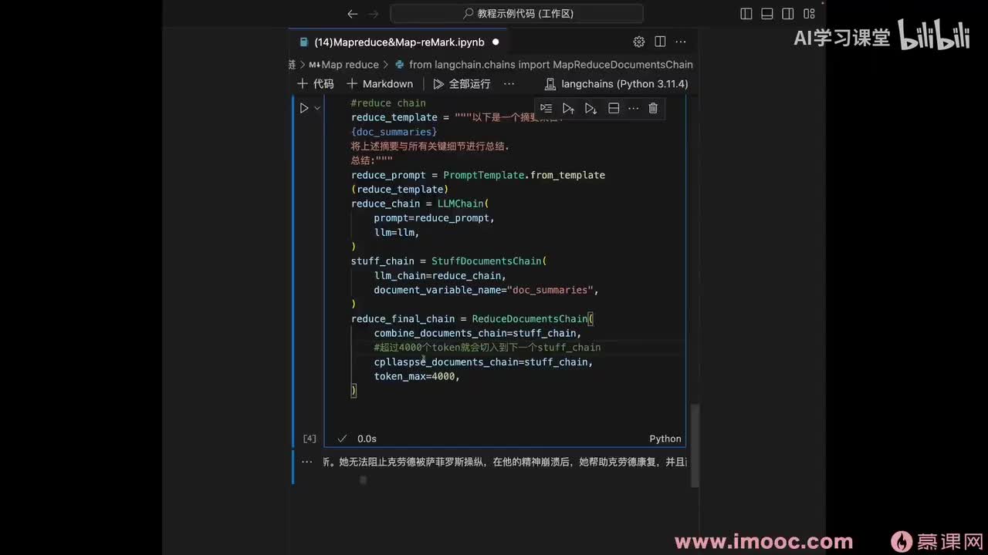Click the #reduce chain comment line

click(388, 103)
